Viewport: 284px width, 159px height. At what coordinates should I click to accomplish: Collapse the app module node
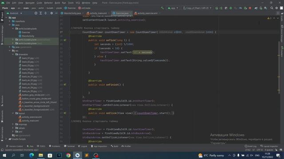tap(7, 18)
